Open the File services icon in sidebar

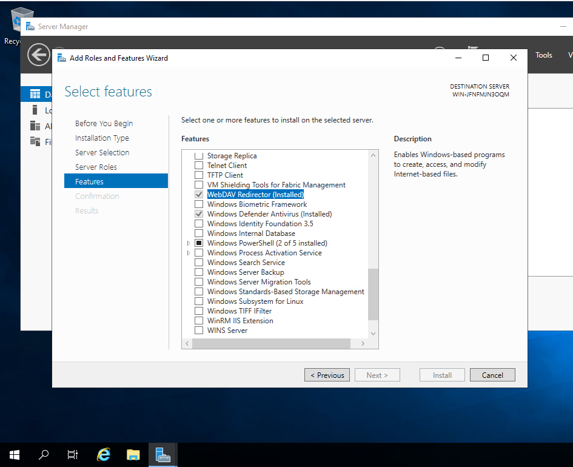point(35,141)
